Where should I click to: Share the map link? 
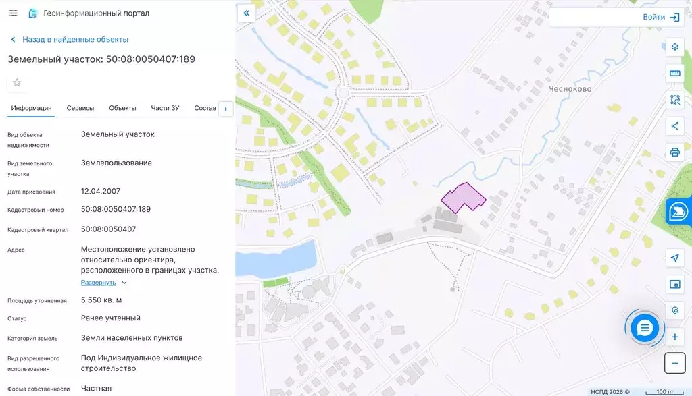tap(675, 126)
